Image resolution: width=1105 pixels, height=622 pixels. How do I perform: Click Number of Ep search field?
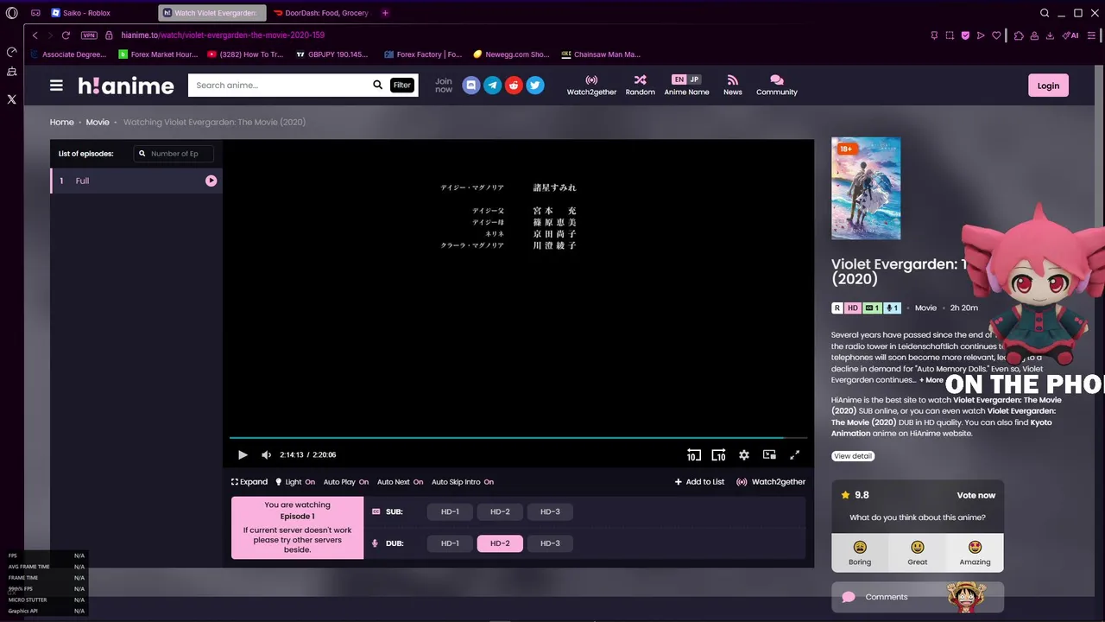[x=173, y=154]
